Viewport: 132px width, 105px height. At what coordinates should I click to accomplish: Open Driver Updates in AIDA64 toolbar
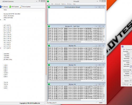point(25,7)
